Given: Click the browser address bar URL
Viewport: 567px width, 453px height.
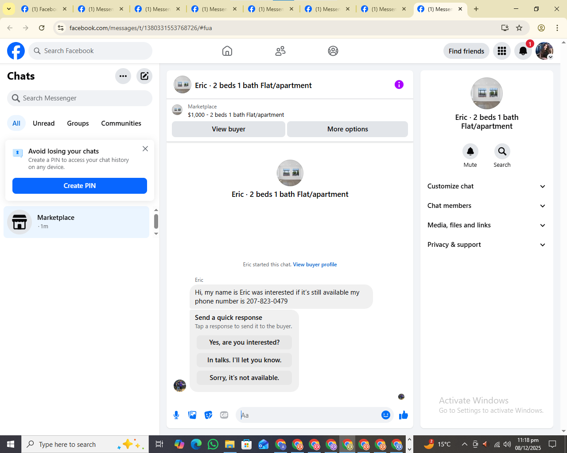Looking at the screenshot, I should [141, 28].
